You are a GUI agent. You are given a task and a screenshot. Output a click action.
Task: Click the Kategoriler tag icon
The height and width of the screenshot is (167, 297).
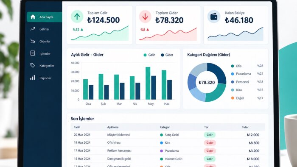pyautogui.click(x=33, y=65)
